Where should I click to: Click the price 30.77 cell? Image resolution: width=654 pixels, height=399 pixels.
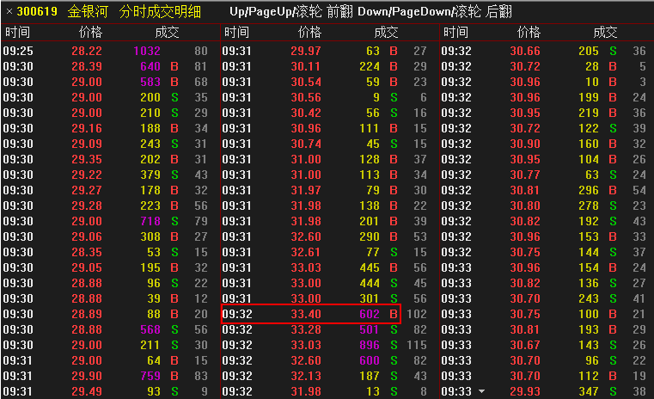[525, 175]
